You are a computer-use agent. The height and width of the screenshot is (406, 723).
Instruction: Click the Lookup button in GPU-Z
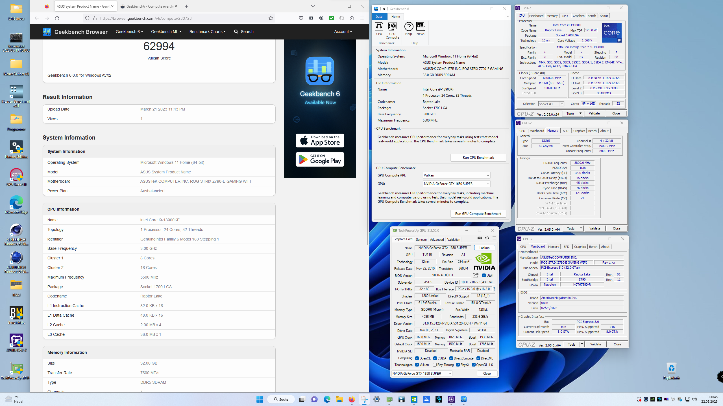pyautogui.click(x=484, y=248)
